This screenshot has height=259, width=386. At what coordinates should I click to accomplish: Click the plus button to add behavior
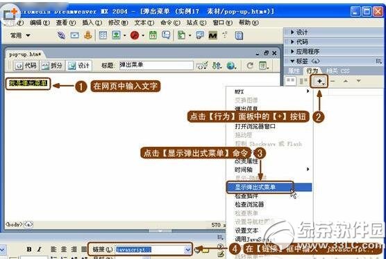(321, 81)
